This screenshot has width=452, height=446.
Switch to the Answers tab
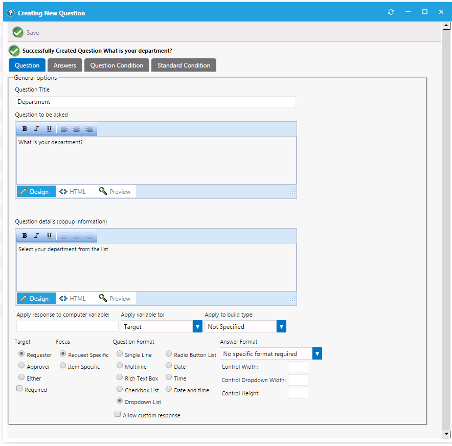[65, 65]
